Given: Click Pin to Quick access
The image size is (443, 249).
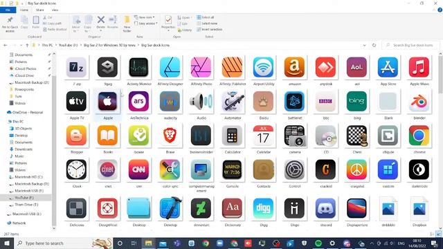Looking at the screenshot, I should tap(10, 24).
